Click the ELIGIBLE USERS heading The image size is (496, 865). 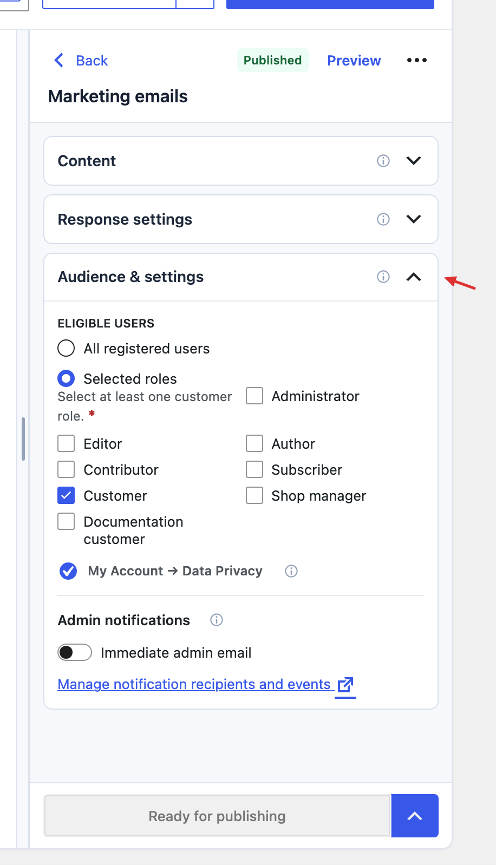tap(106, 323)
